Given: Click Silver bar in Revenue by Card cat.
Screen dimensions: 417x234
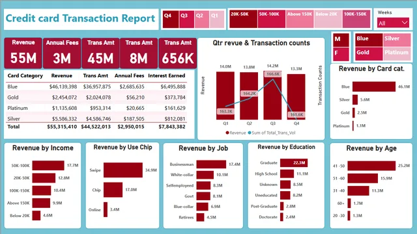Looking at the screenshot, I should tap(355, 99).
